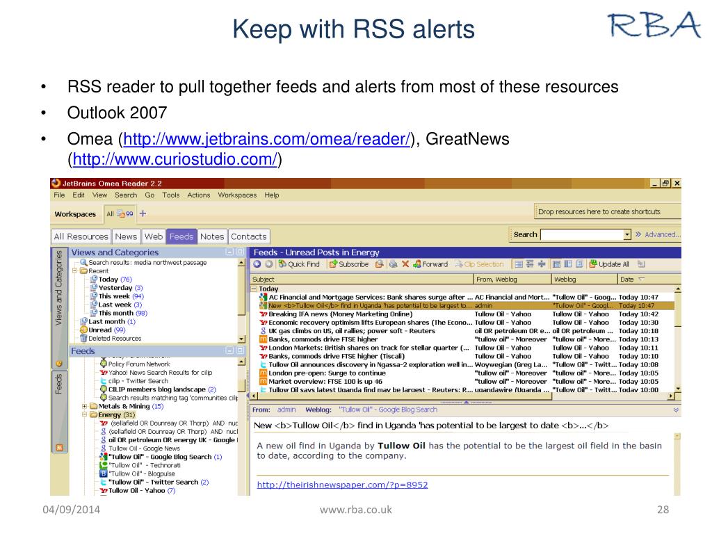Switch to the All Resources tab
The image size is (712, 534).
tap(81, 236)
